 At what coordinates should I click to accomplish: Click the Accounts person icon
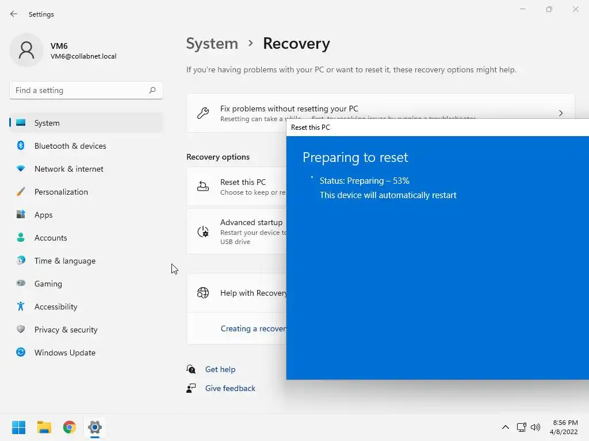click(21, 237)
